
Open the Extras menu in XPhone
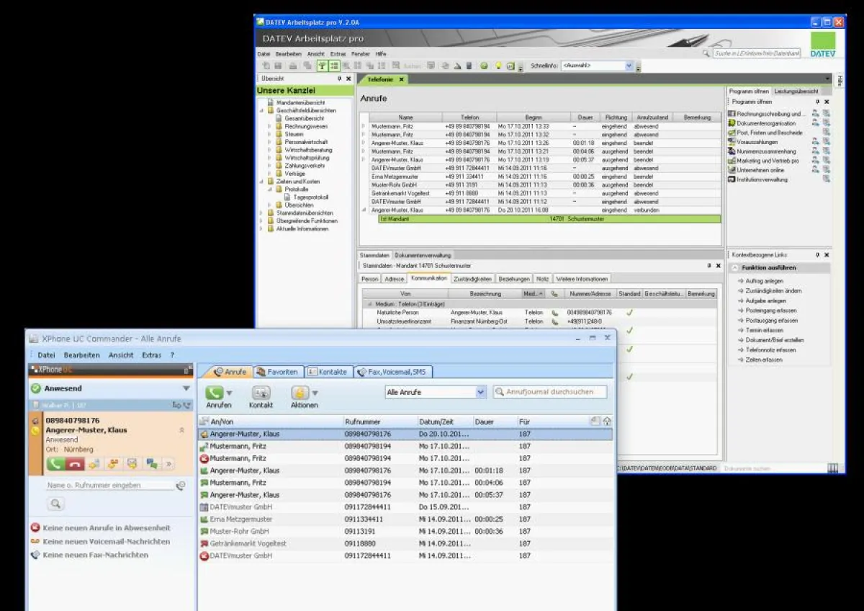coord(151,355)
